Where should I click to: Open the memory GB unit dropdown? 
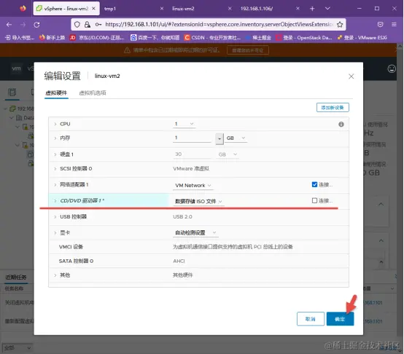point(236,138)
